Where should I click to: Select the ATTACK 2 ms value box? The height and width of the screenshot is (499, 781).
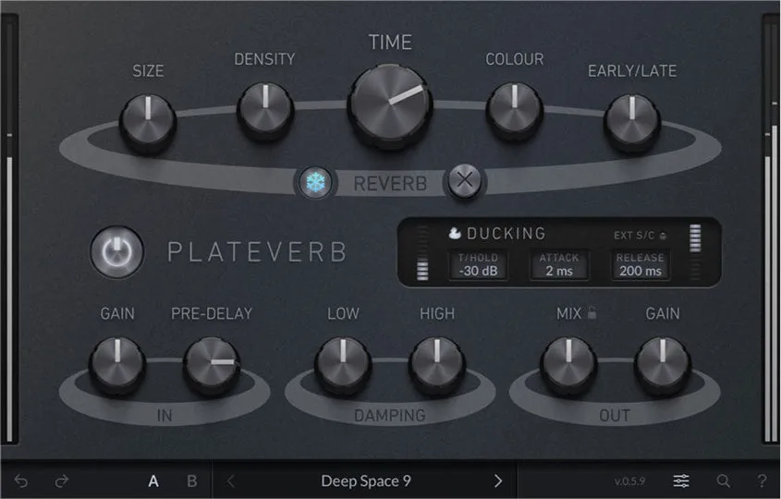pyautogui.click(x=559, y=265)
